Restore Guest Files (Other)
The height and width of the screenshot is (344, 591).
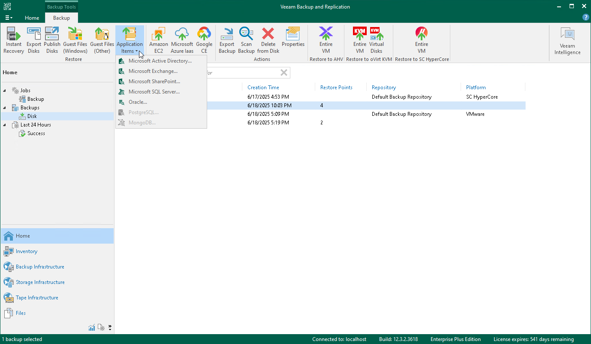coord(102,40)
